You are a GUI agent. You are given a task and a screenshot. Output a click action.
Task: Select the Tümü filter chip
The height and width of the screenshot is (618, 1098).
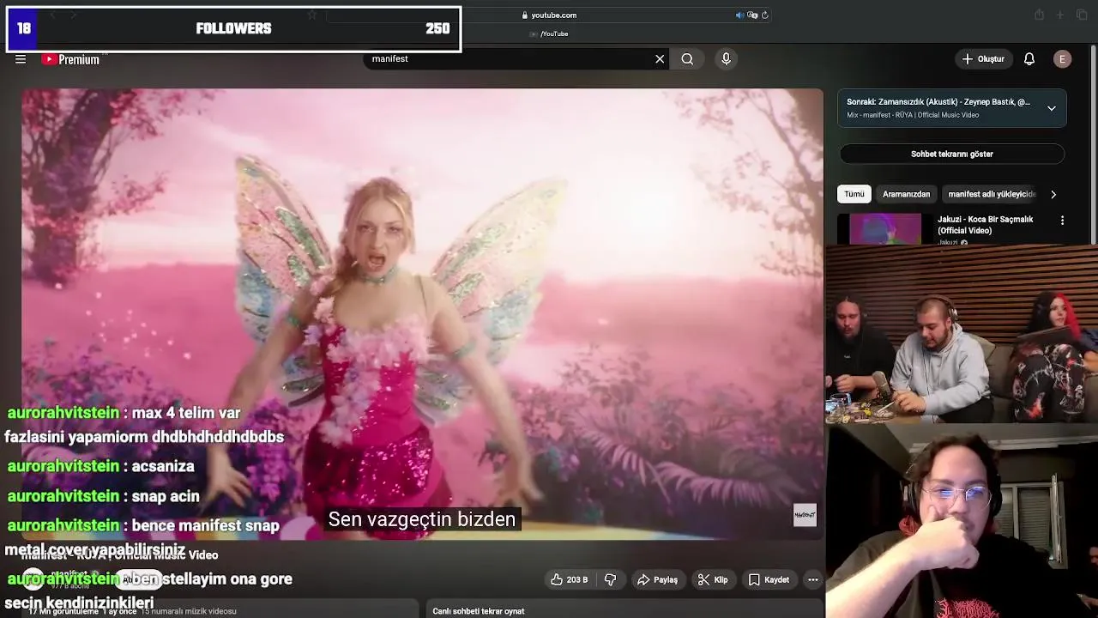click(854, 194)
